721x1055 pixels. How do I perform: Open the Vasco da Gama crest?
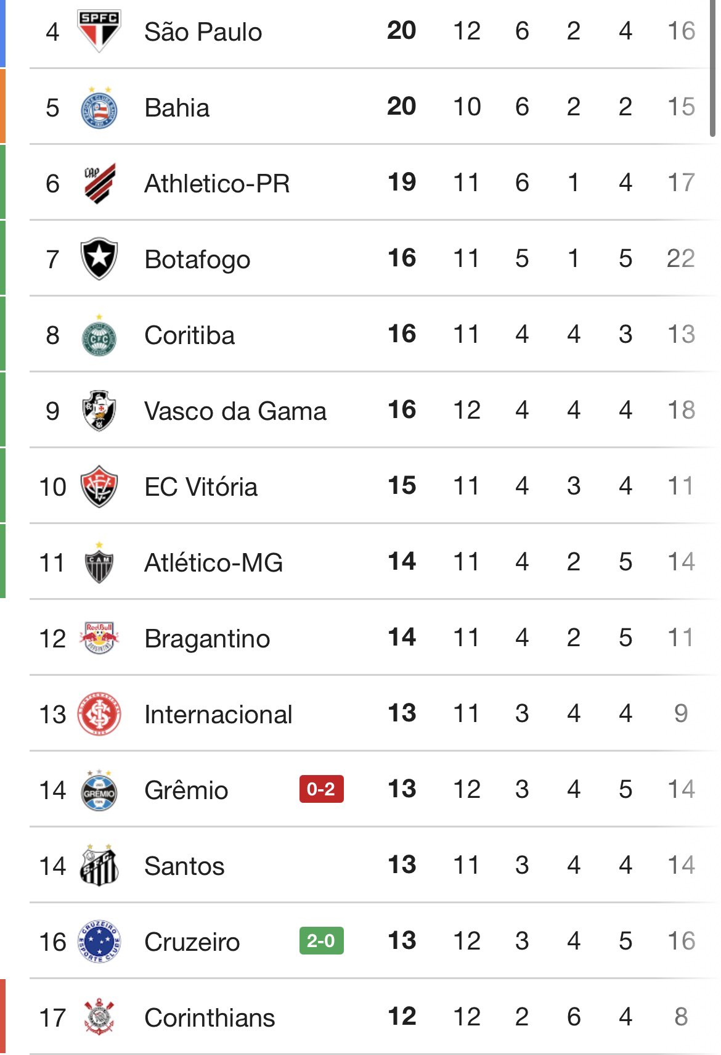pos(99,411)
